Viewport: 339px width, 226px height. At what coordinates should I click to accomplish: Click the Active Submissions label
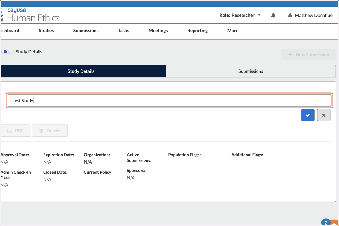click(x=139, y=158)
